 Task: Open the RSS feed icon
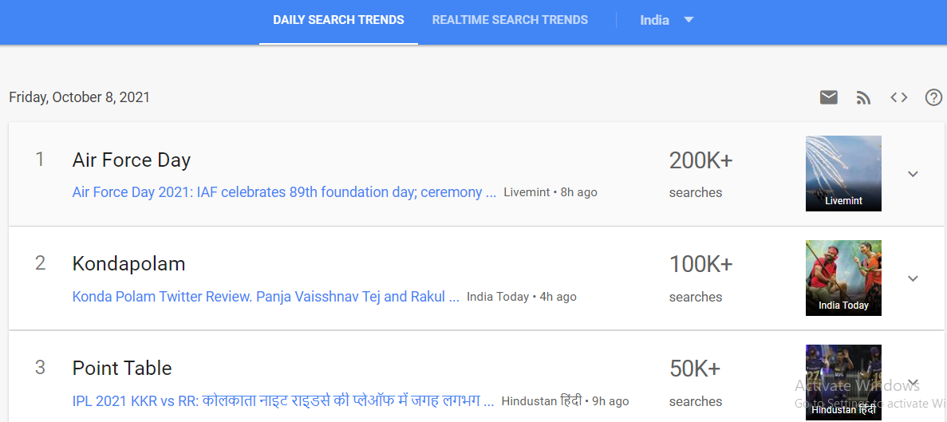[x=863, y=97]
